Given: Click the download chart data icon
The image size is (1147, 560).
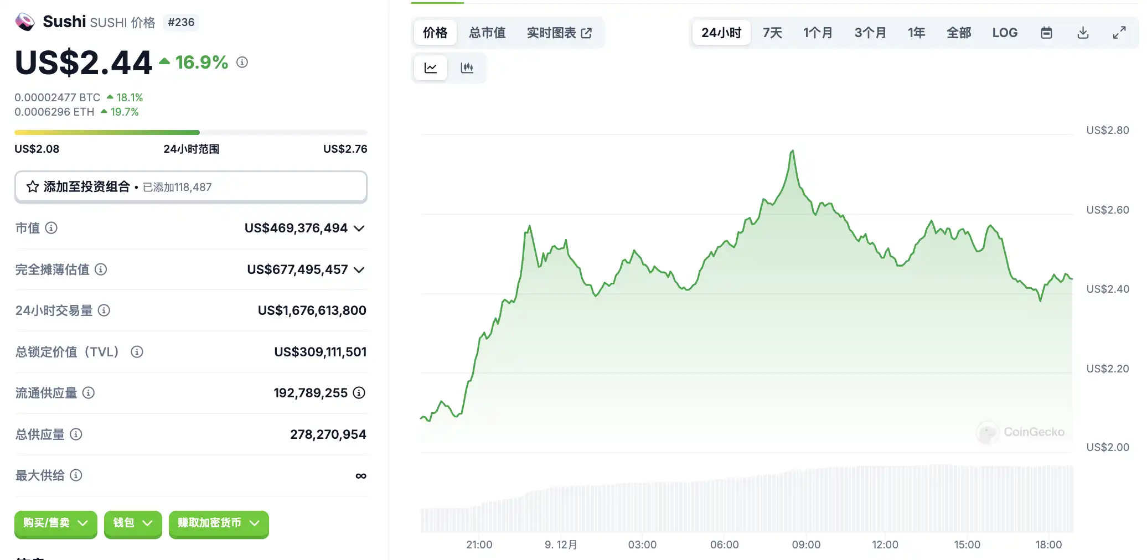Looking at the screenshot, I should point(1083,33).
